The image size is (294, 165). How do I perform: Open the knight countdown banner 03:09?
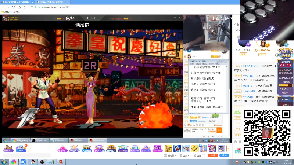pyautogui.click(x=286, y=65)
